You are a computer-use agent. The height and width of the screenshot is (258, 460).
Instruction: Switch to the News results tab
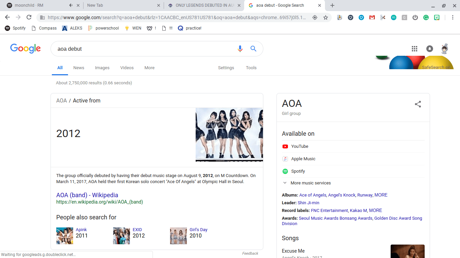click(79, 68)
